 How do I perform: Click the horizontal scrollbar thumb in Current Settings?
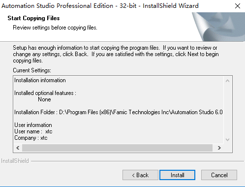click(x=117, y=148)
